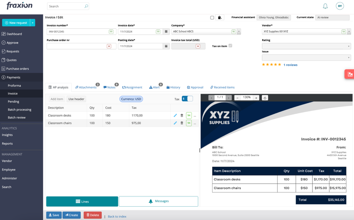Switch to the Attachments tab
The height and width of the screenshot is (220, 354).
pyautogui.click(x=86, y=87)
